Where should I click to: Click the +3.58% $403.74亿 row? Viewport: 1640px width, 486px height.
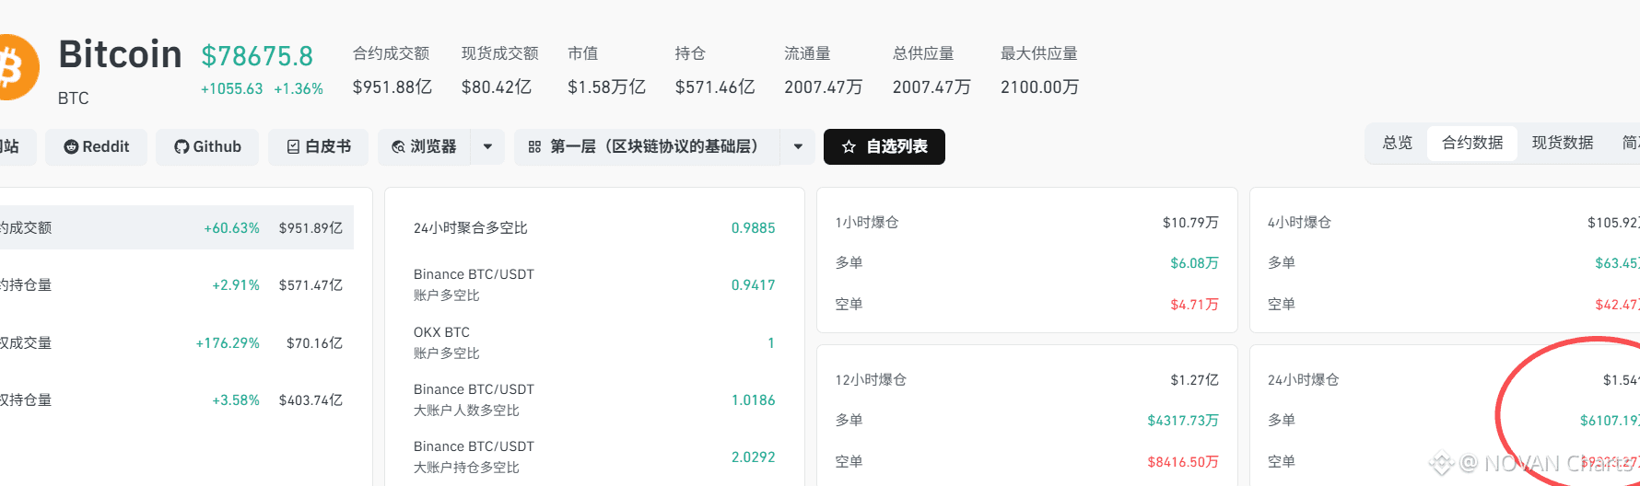pos(177,400)
